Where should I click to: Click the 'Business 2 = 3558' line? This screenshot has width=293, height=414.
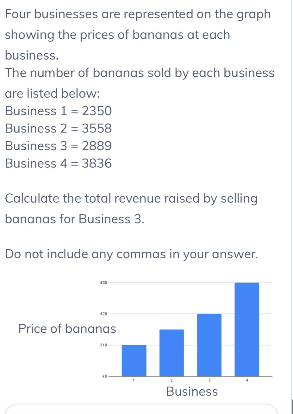59,128
